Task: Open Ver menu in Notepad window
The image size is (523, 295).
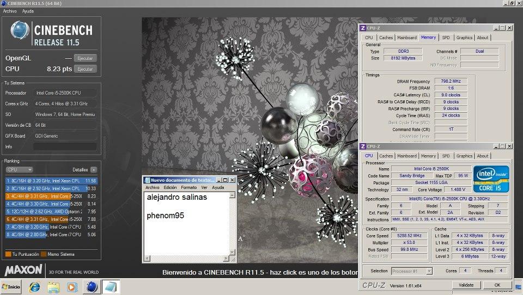Action: (x=204, y=187)
